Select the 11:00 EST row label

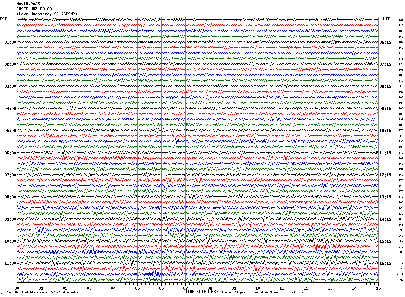[x=10, y=263]
